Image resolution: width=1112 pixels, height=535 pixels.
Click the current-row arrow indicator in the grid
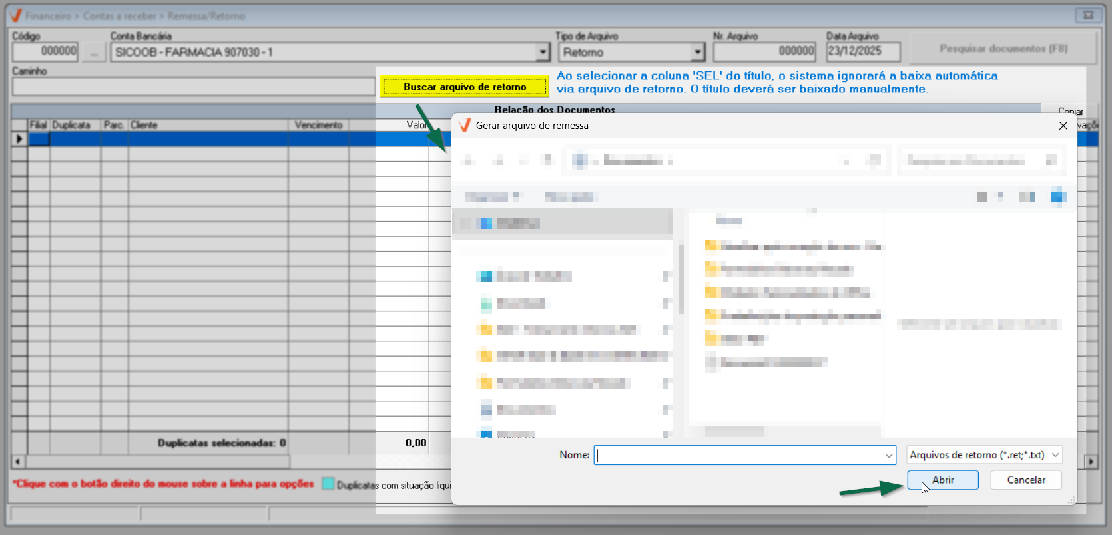click(x=19, y=139)
